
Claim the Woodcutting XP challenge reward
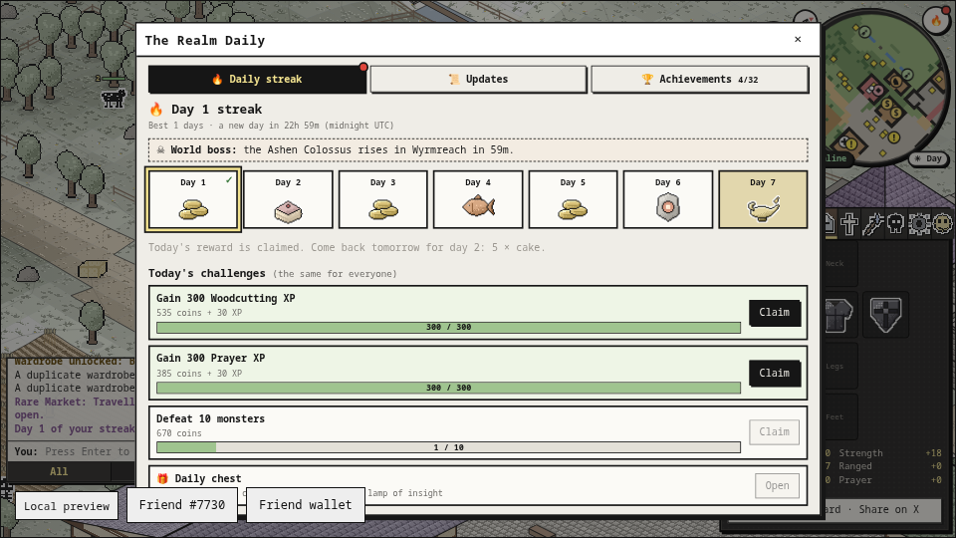pos(775,312)
